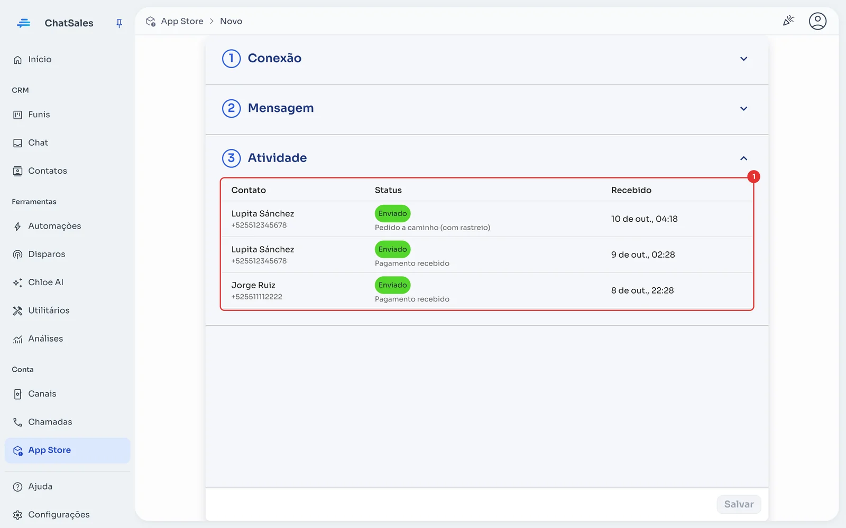
Task: Select the Chat inbox icon
Action: click(x=17, y=143)
